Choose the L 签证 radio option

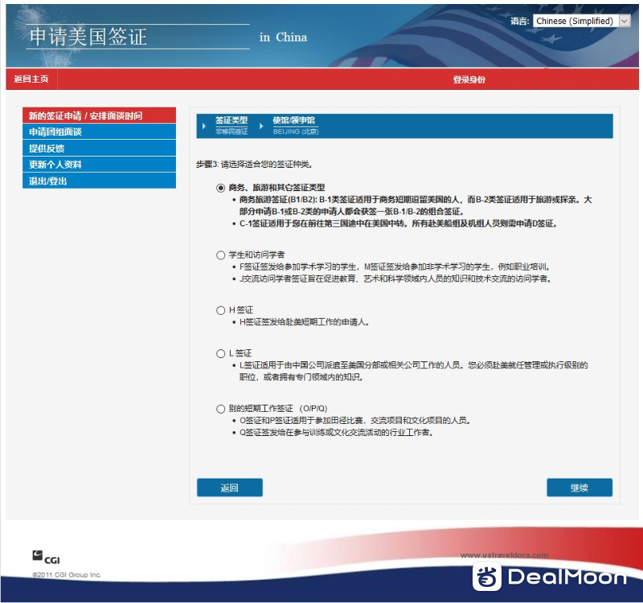(x=220, y=353)
